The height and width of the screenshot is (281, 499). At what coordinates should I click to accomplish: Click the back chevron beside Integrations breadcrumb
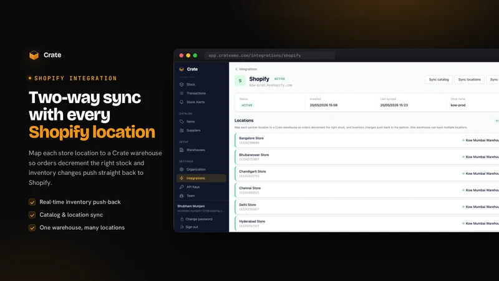tap(236, 69)
